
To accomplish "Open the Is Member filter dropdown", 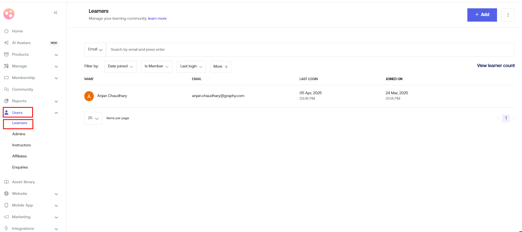I will (x=156, y=67).
